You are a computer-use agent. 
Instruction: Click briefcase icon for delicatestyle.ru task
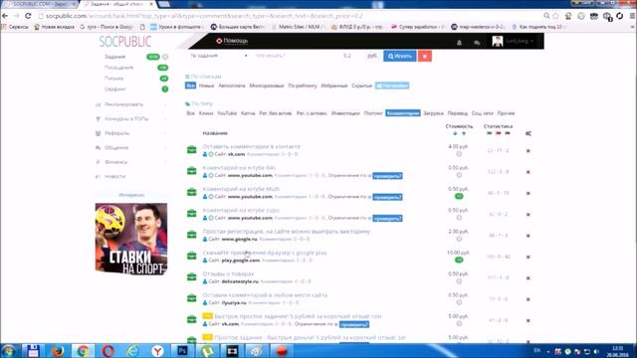pos(192,277)
